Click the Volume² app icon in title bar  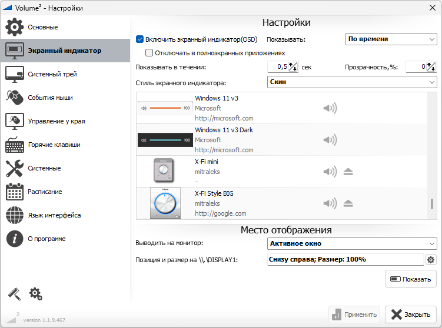point(6,8)
